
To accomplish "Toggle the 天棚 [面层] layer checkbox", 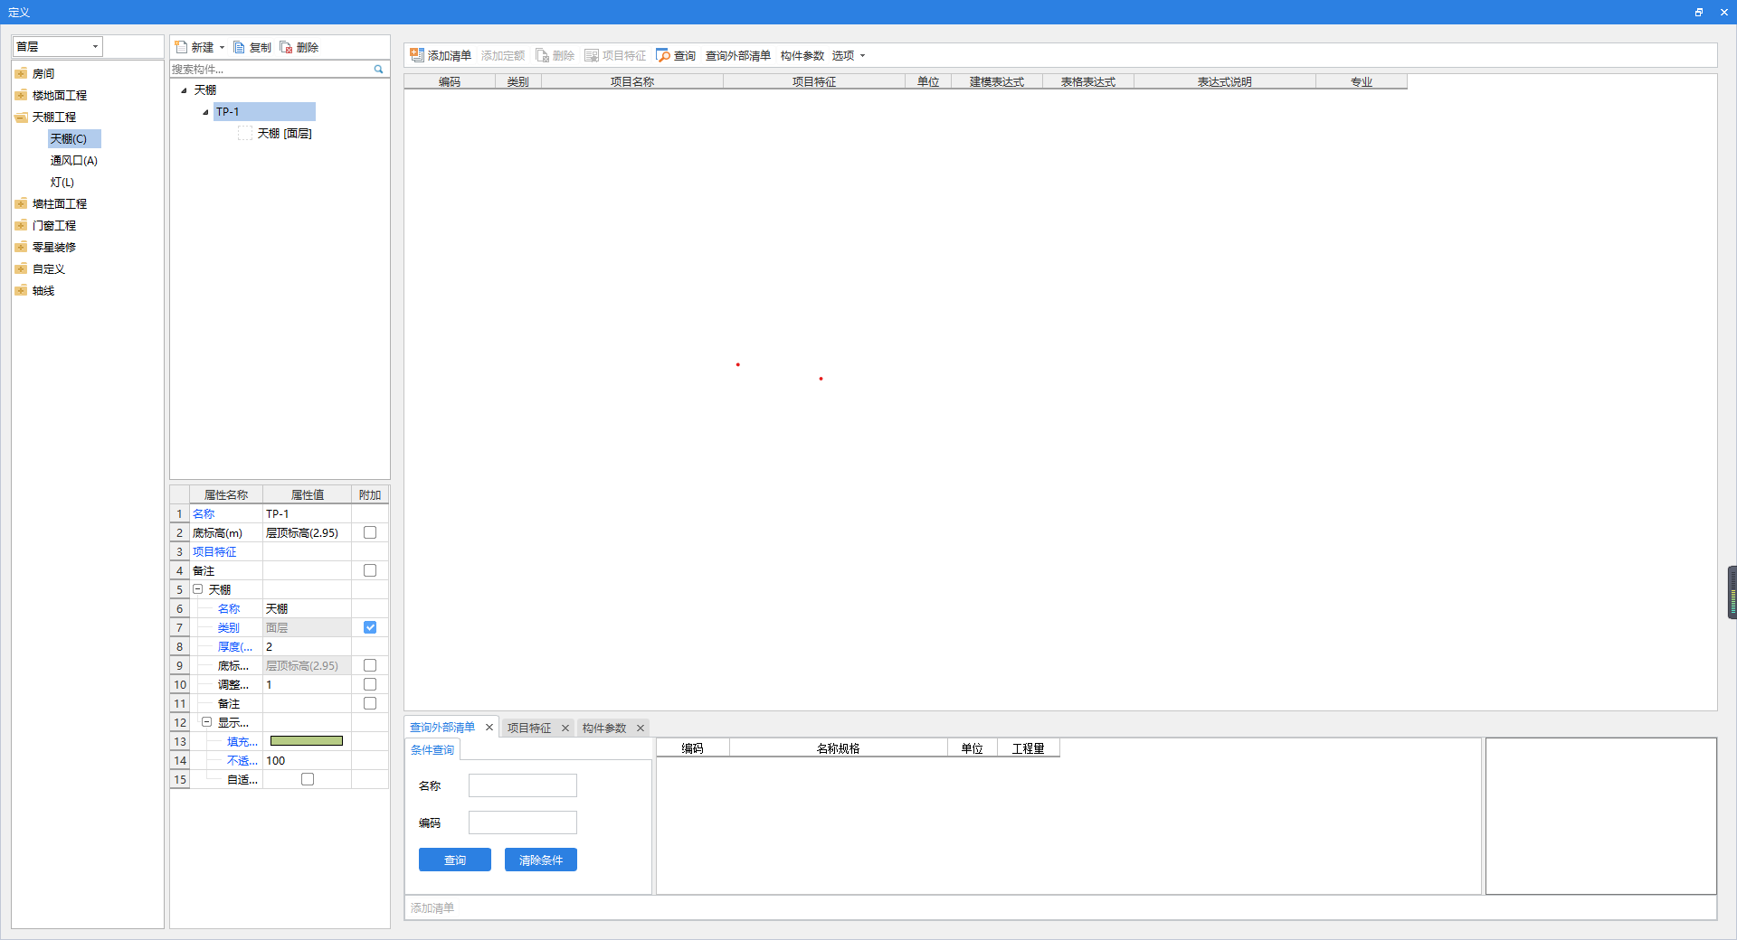I will coord(245,133).
